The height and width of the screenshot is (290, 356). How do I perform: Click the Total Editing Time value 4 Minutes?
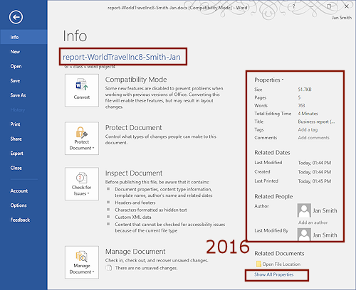(x=308, y=114)
